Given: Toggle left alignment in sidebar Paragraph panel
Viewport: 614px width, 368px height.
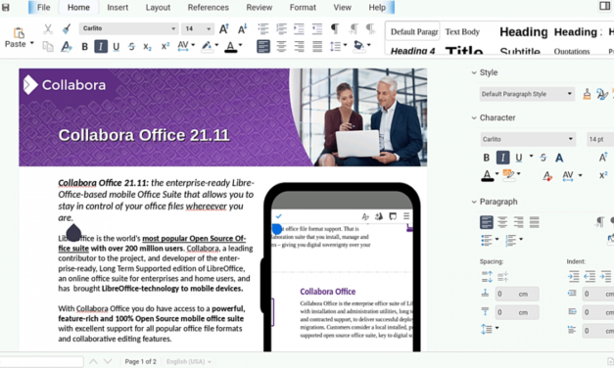Looking at the screenshot, I should click(487, 222).
